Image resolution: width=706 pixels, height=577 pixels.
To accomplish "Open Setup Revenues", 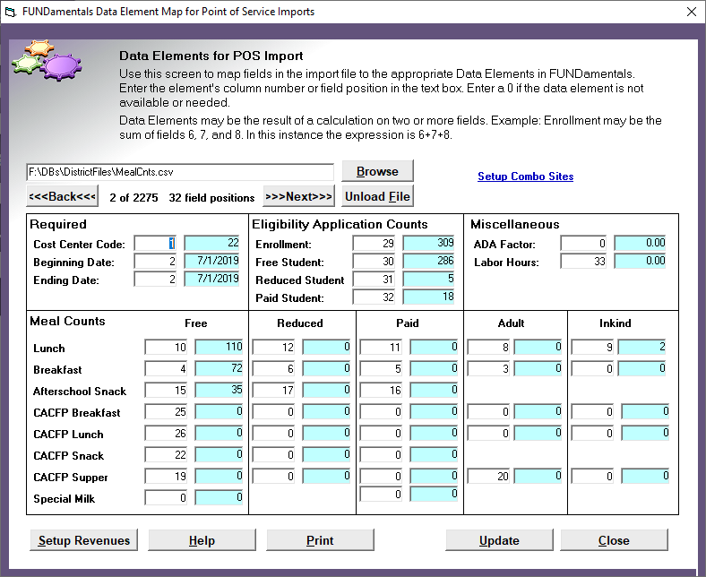I will (83, 540).
